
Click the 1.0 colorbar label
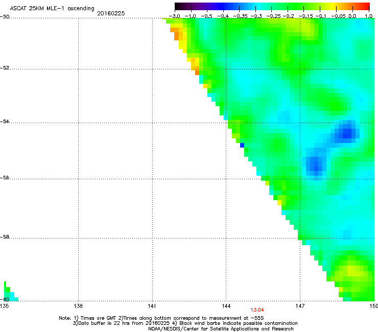[x=369, y=16]
